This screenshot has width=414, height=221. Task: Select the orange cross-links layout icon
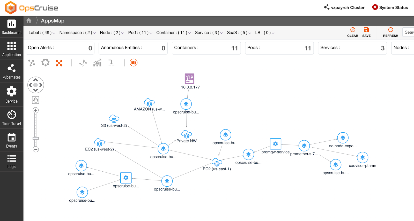(59, 63)
